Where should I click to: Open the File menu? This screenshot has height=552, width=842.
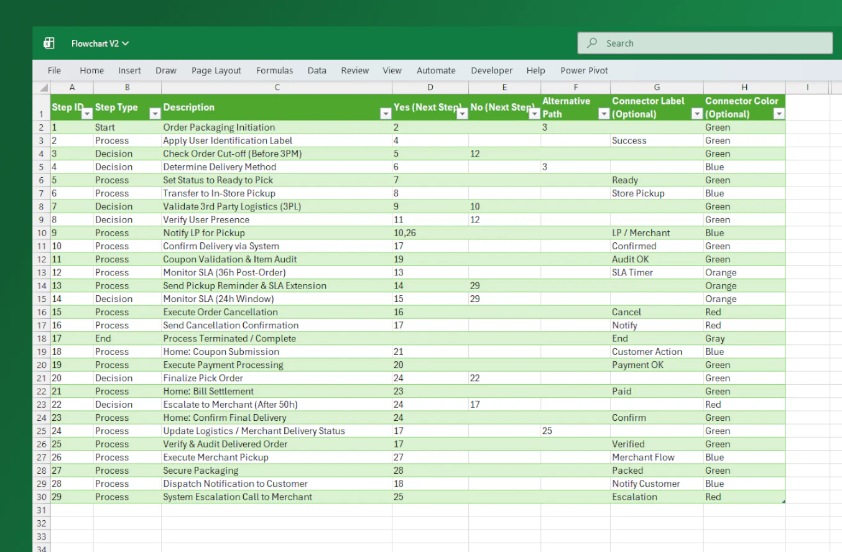coord(54,71)
